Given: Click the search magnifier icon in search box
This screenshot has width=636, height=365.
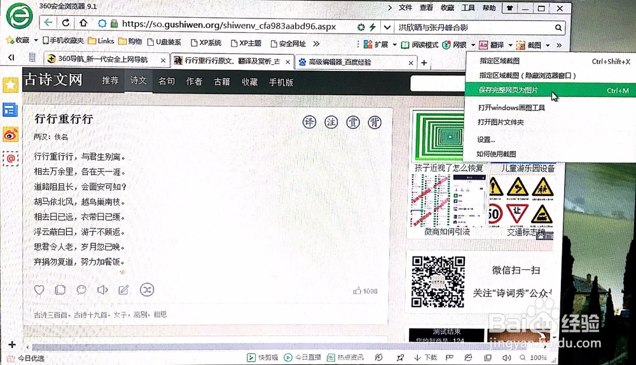Looking at the screenshot, I should pyautogui.click(x=558, y=27).
